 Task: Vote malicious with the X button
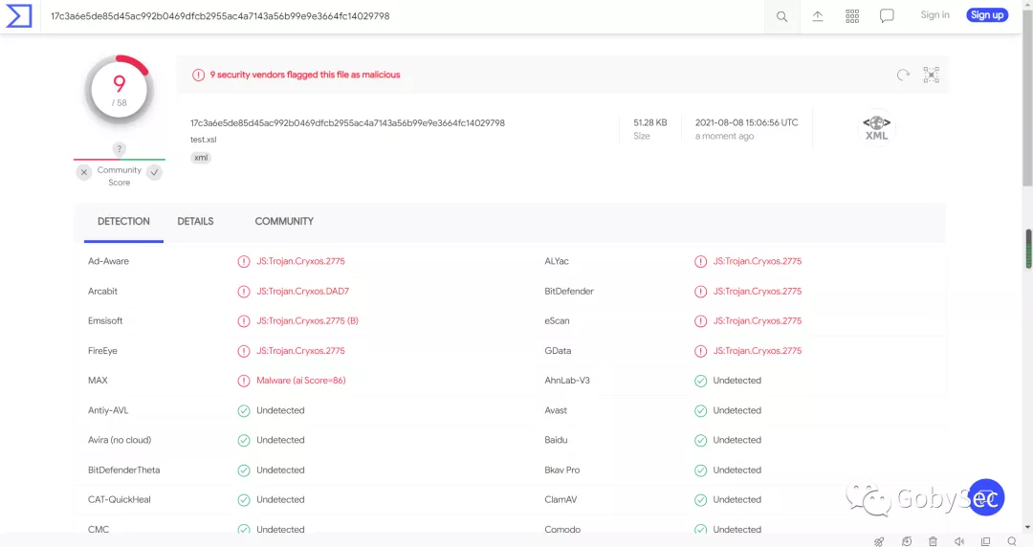pyautogui.click(x=83, y=173)
